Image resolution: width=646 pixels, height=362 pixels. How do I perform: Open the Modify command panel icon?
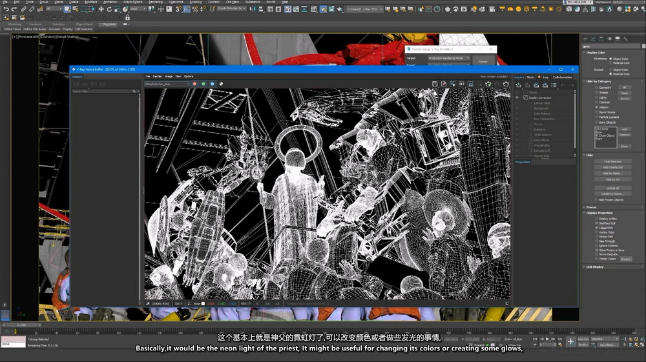(x=593, y=39)
